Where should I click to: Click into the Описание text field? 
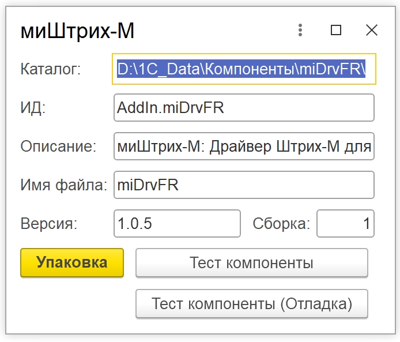[244, 146]
